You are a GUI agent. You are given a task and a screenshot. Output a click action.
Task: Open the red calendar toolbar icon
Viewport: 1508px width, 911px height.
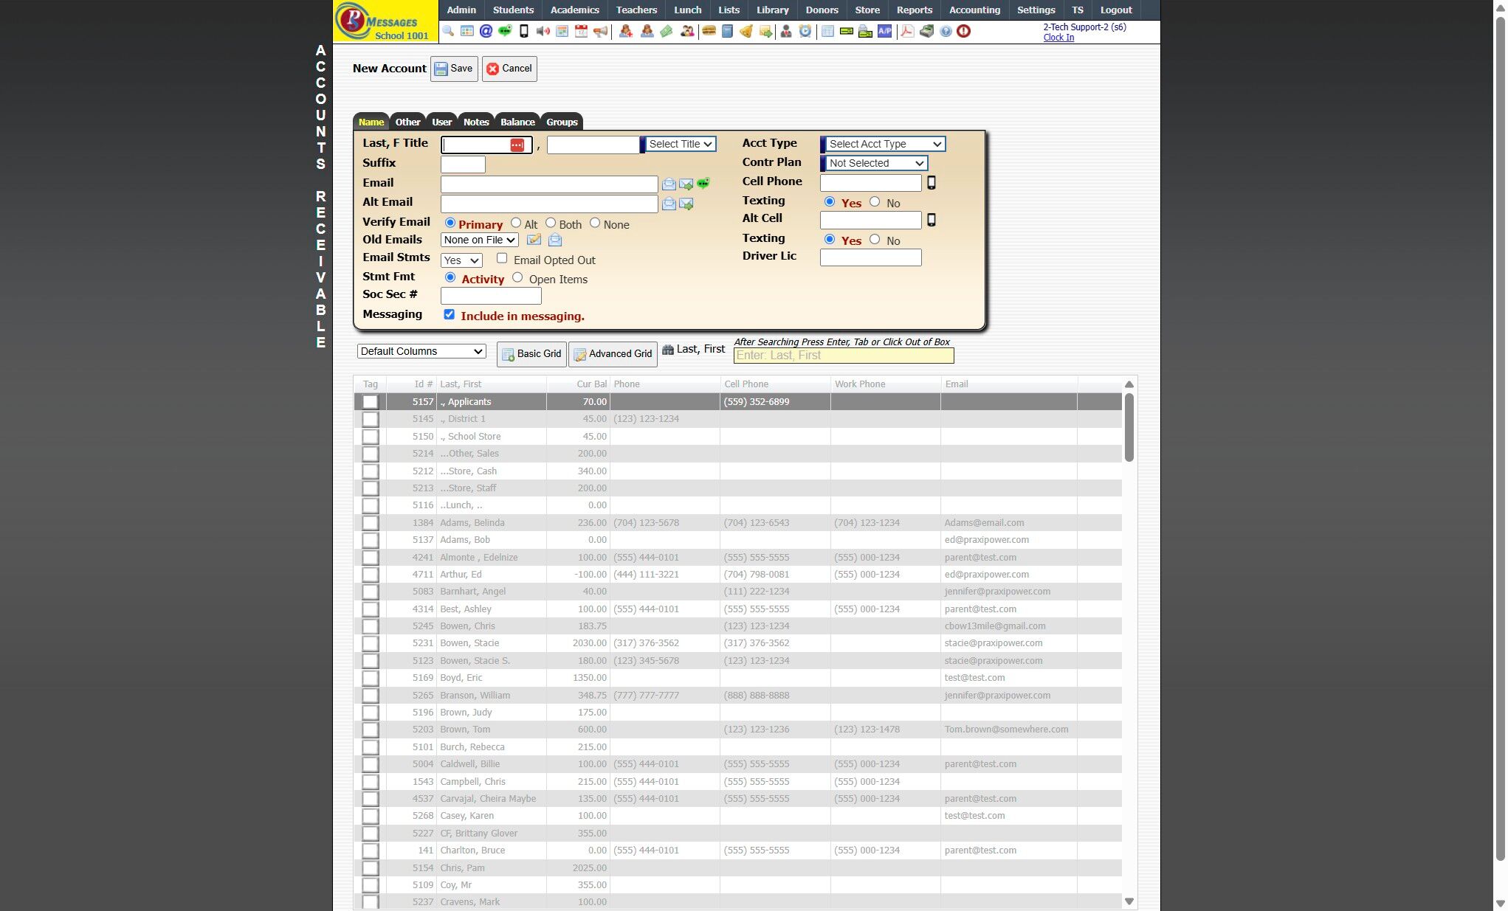[x=582, y=31]
